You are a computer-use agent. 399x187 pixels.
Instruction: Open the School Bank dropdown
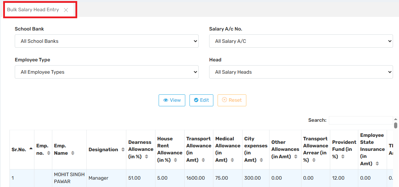(106, 41)
